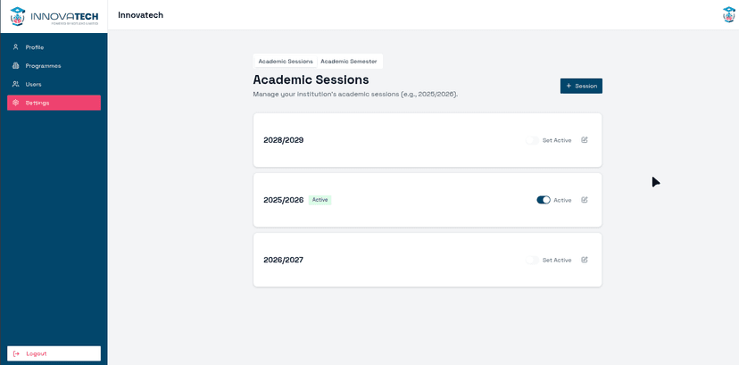
Task: Add a new Session with the button
Action: (x=581, y=86)
